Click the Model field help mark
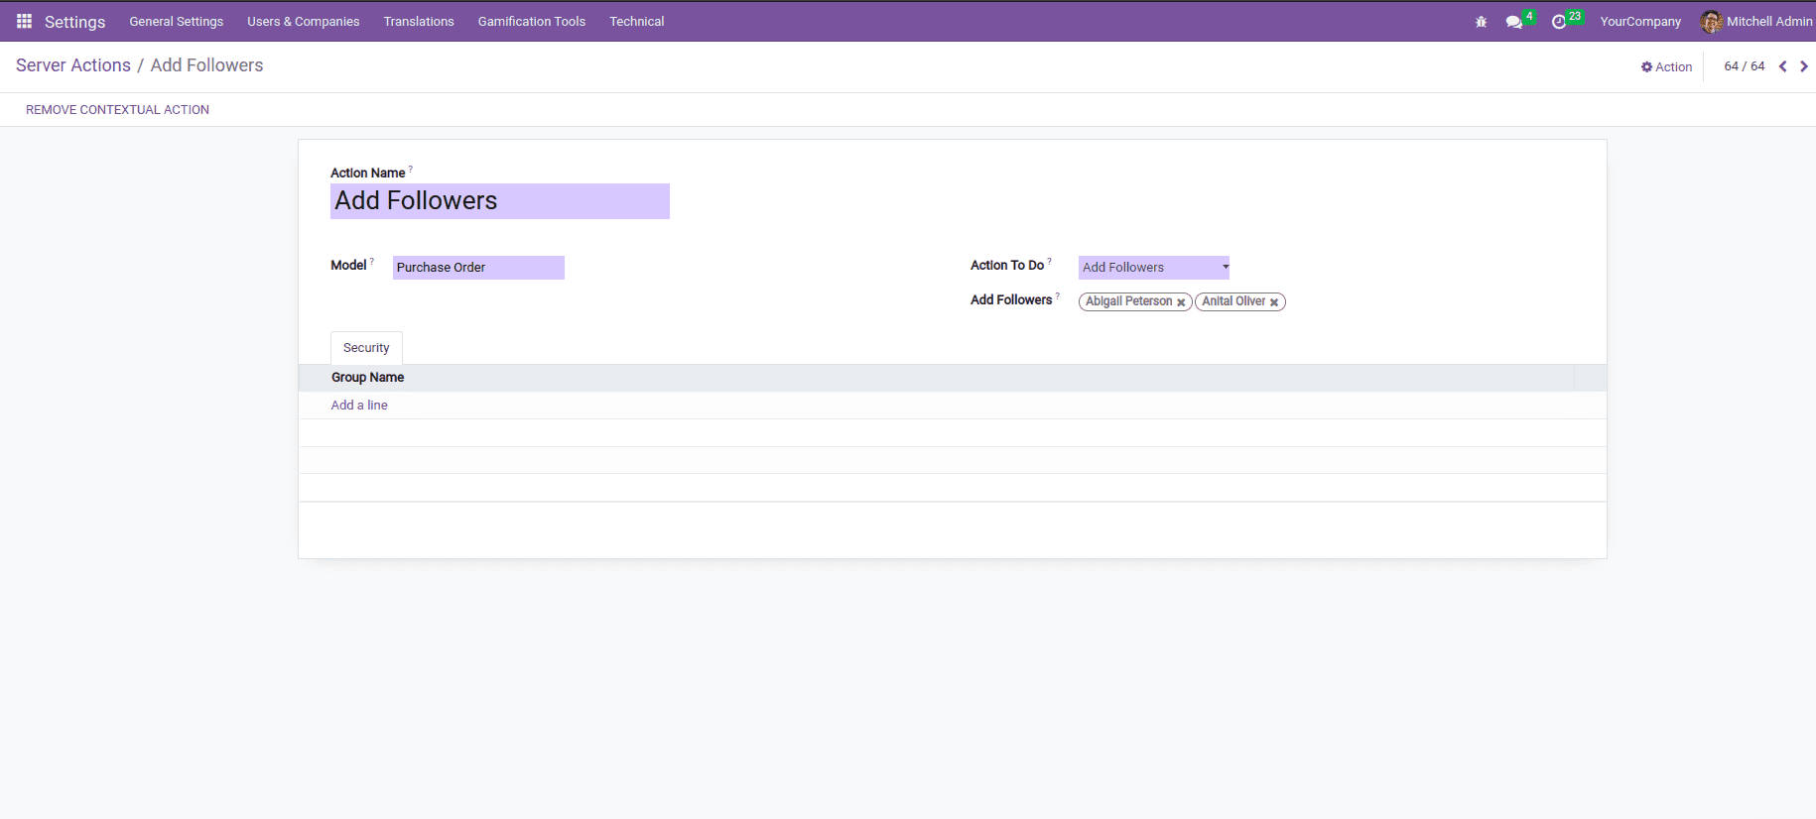This screenshot has height=819, width=1816. pos(372,261)
